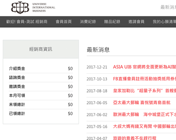Click the 本月可領 label
The image size is (176, 140).
click(17, 95)
